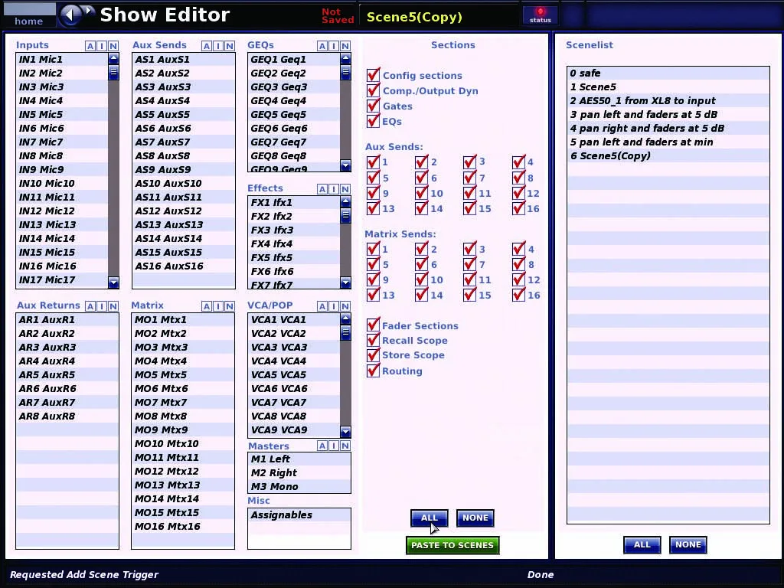Click the back arrow navigation icon

point(70,15)
